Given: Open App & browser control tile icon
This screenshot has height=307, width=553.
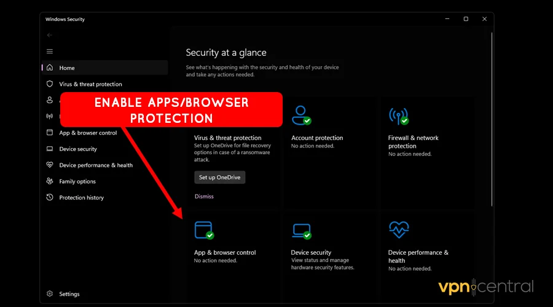Looking at the screenshot, I should pyautogui.click(x=204, y=230).
